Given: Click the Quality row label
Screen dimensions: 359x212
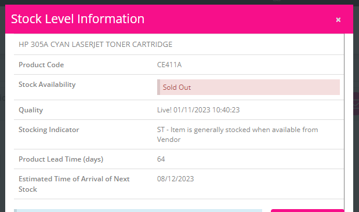Looking at the screenshot, I should 31,110.
